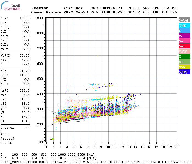The height and width of the screenshot is (164, 192).
Task: Click the year 2022 in header
Action: pos(68,12)
